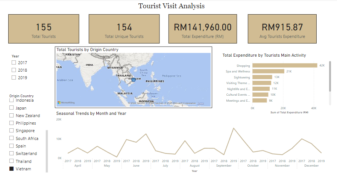Tick the South Africa checkbox
The image size is (337, 182).
click(x=12, y=138)
